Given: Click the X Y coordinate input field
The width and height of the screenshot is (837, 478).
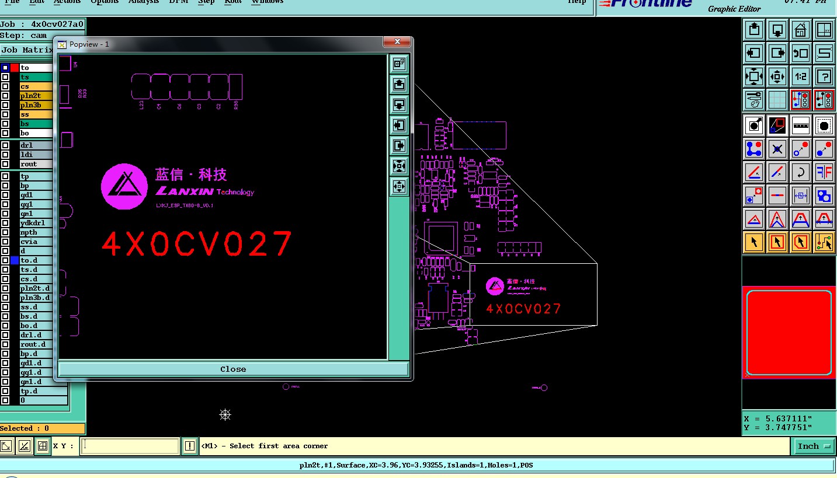Looking at the screenshot, I should 130,446.
